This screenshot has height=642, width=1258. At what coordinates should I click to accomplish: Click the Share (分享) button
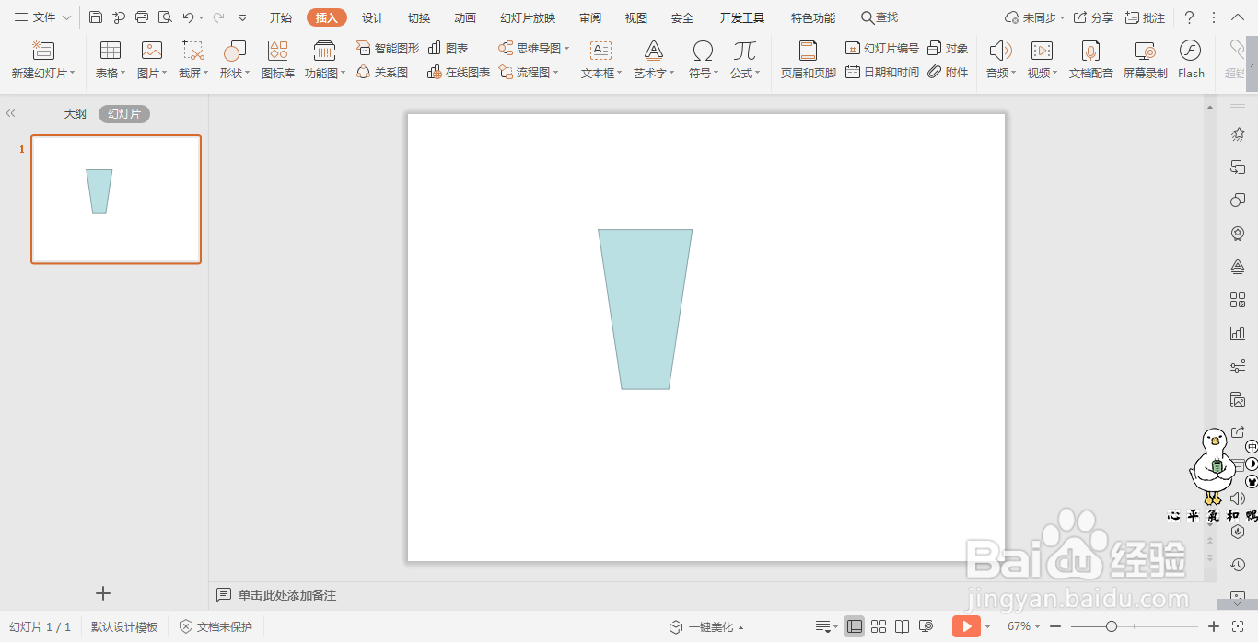click(x=1093, y=17)
